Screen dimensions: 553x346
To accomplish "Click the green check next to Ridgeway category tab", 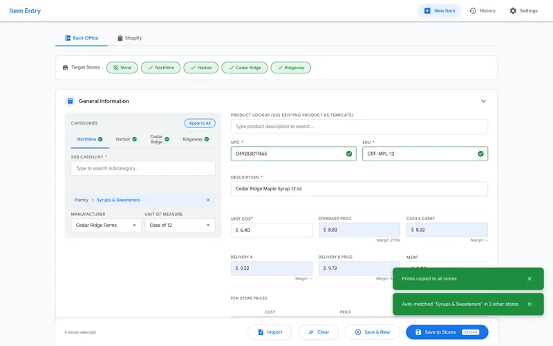I will (207, 139).
